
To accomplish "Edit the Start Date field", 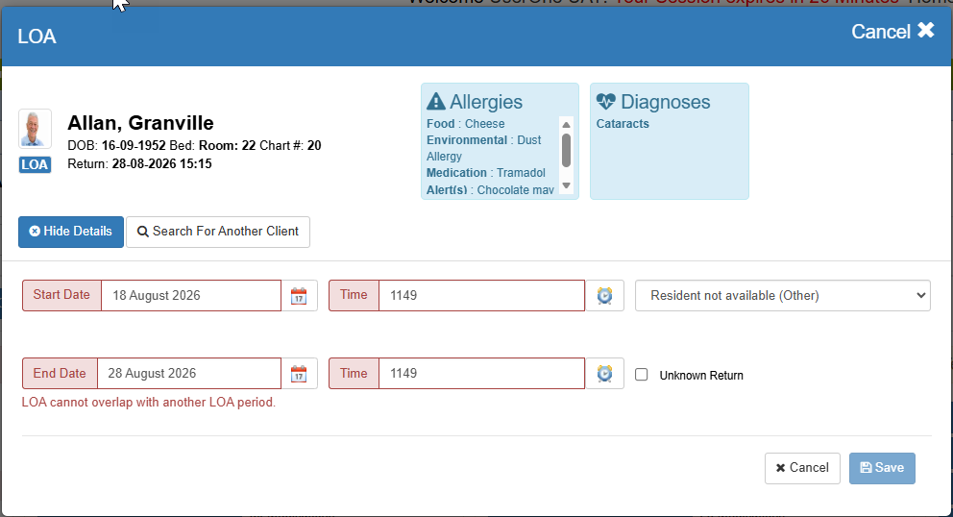I will (x=191, y=296).
